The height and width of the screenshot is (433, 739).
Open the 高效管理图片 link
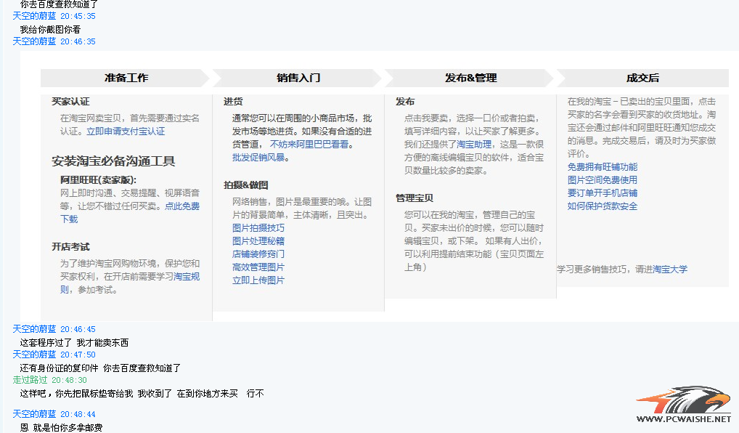tap(258, 267)
